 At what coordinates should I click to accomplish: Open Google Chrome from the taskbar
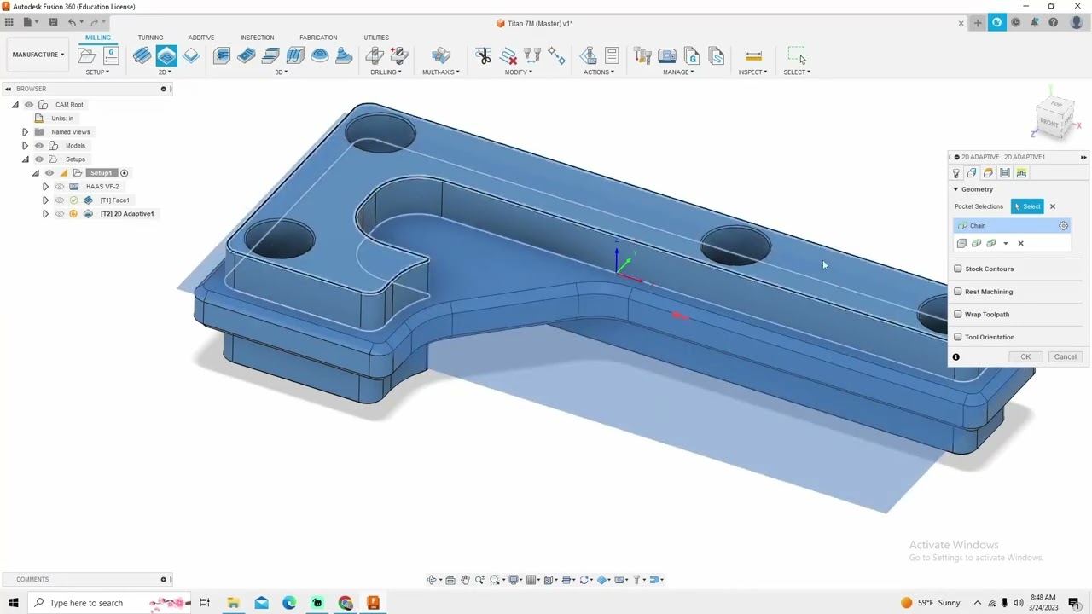[x=346, y=603]
